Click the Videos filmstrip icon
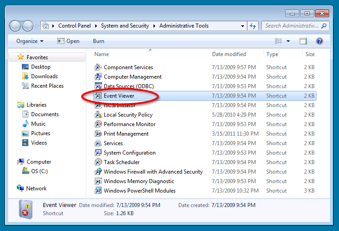Image resolution: width=339 pixels, height=231 pixels. (x=25, y=143)
